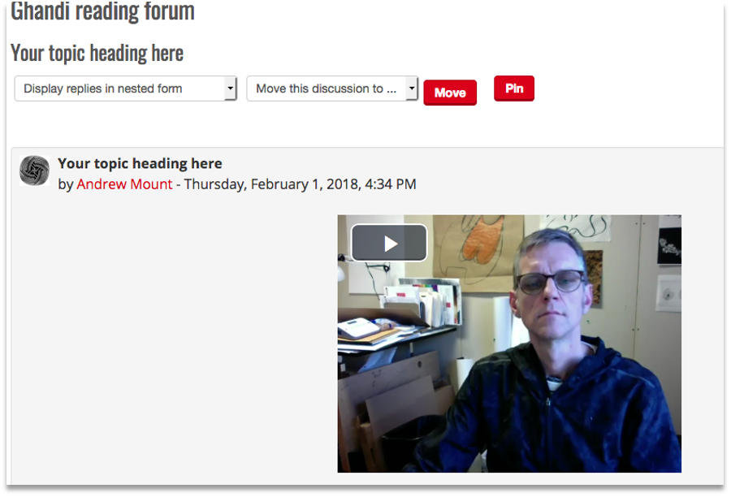Image resolution: width=731 pixels, height=497 pixels.
Task: Click the arrow on Display replies dropdown
Action: pos(231,89)
